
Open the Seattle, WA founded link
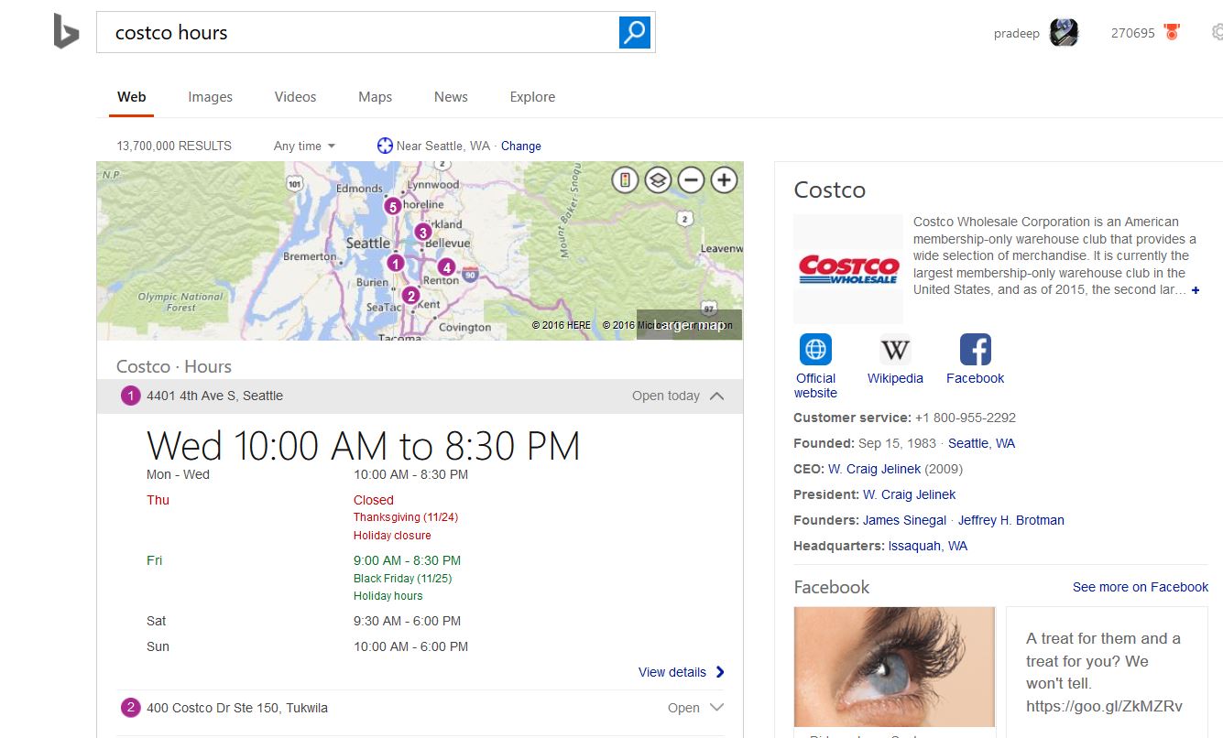click(981, 443)
